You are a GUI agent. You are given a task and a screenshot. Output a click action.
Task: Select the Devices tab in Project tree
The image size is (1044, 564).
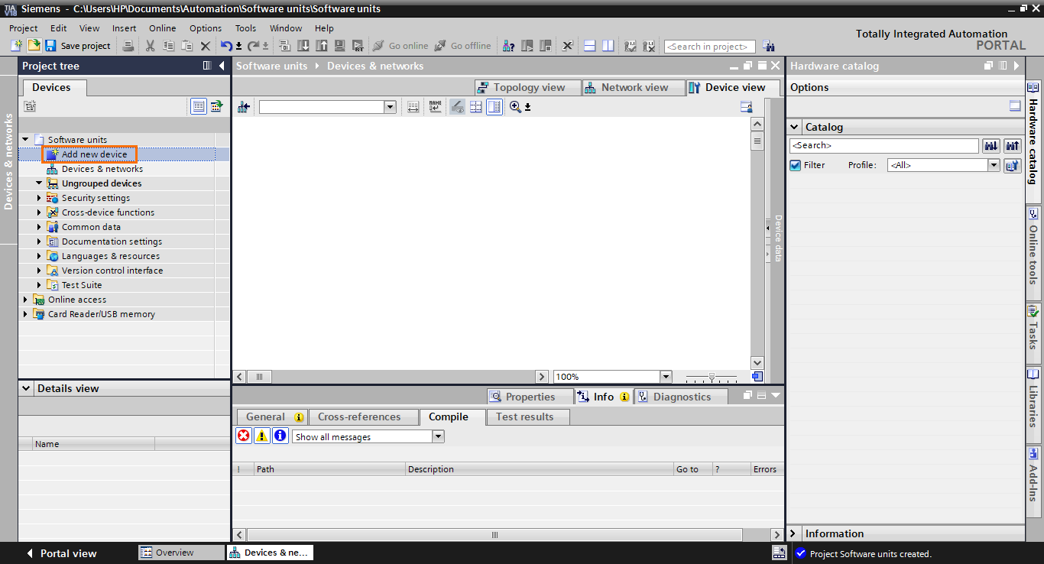point(51,88)
